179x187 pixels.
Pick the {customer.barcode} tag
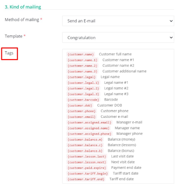[83, 100]
